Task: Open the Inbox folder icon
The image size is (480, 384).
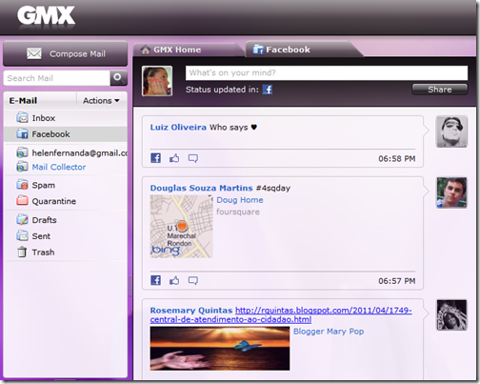Action: point(22,118)
